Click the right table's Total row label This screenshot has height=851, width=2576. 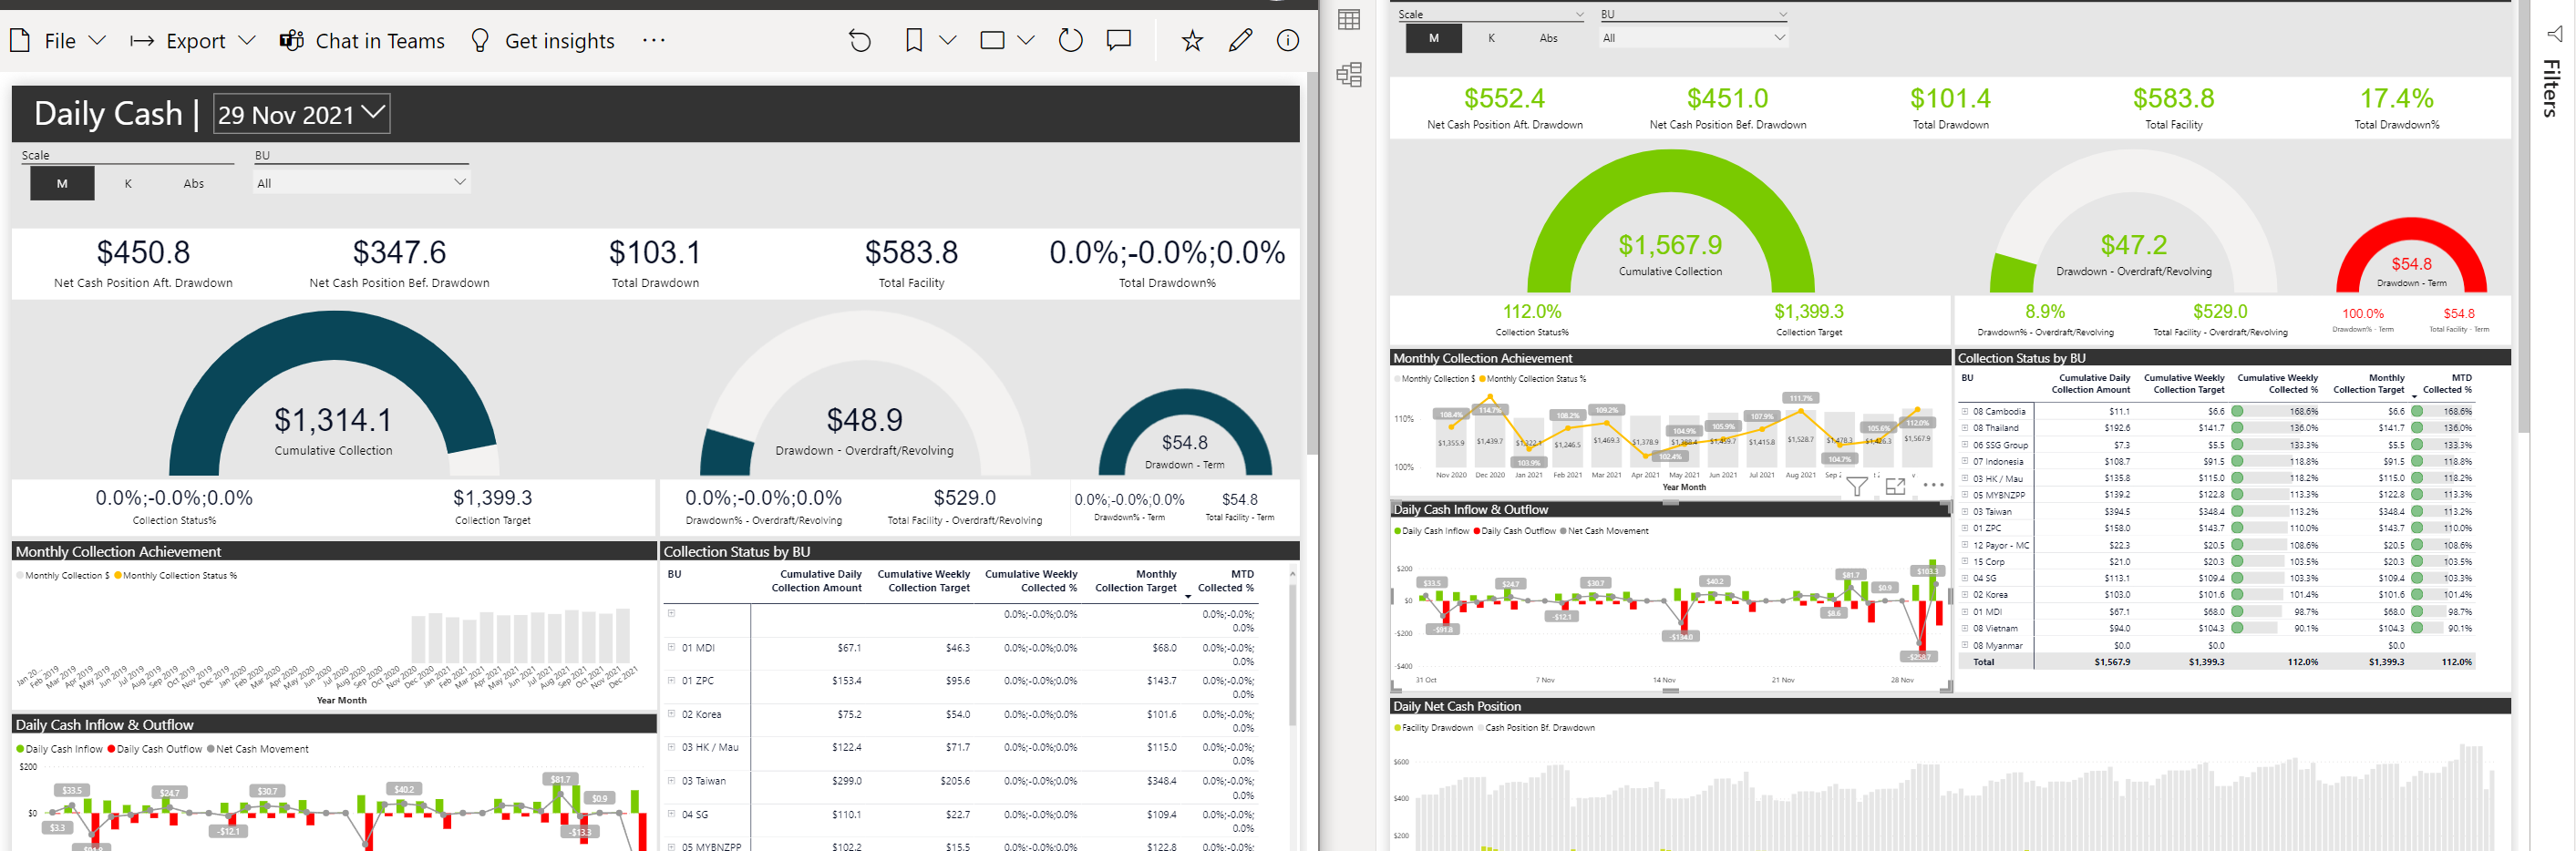coord(1983,662)
